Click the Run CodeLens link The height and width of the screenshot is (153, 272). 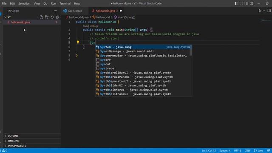[x=85, y=26]
